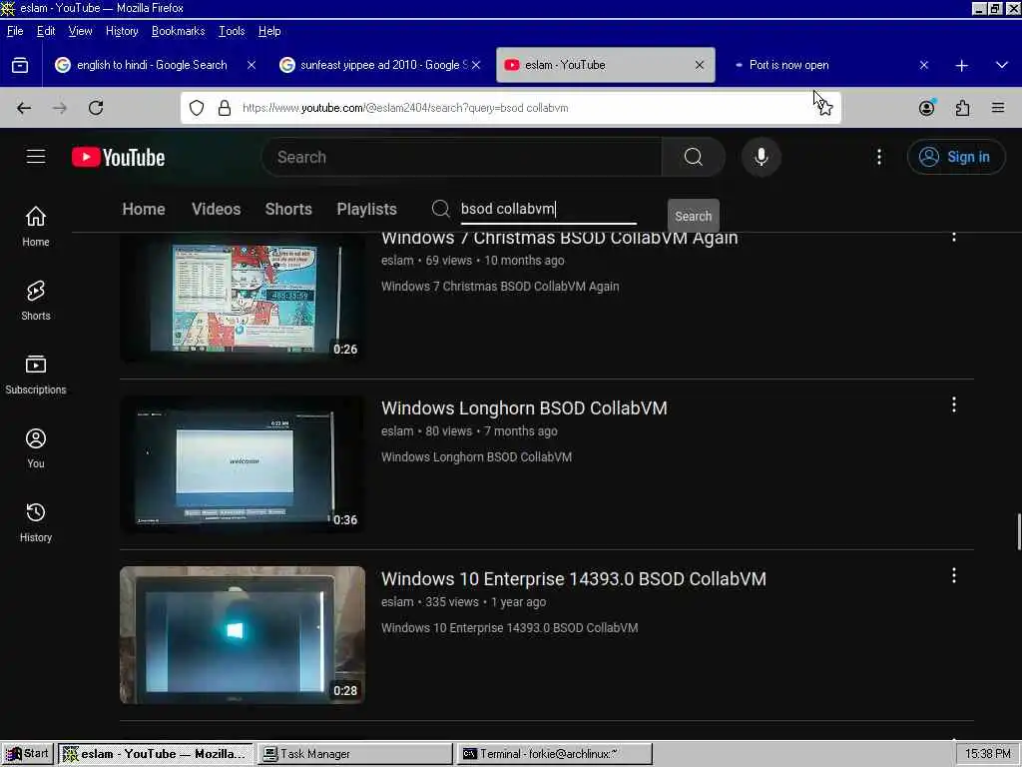Start voice search with microphone icon

761,157
